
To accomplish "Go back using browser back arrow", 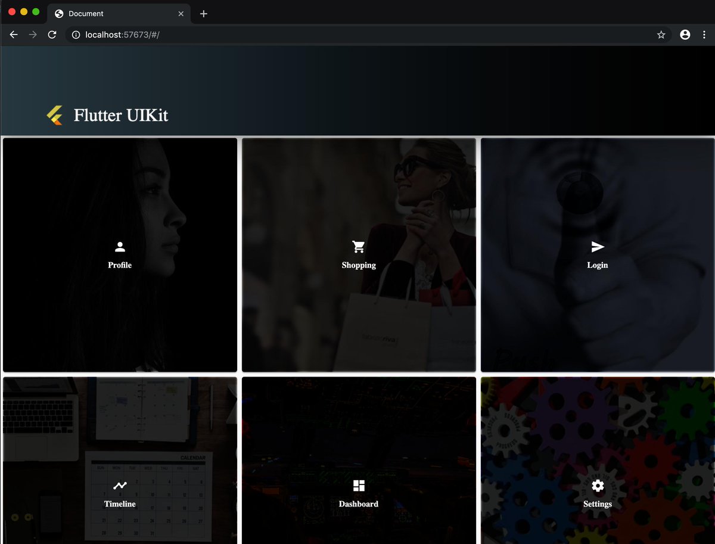I will pos(14,35).
